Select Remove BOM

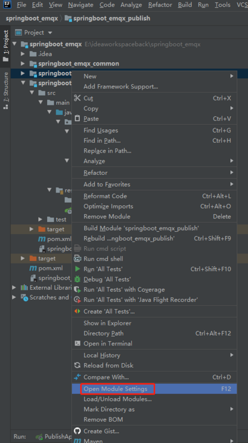click(154, 419)
